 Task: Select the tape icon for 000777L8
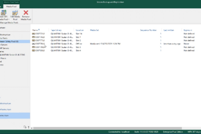point(33,41)
